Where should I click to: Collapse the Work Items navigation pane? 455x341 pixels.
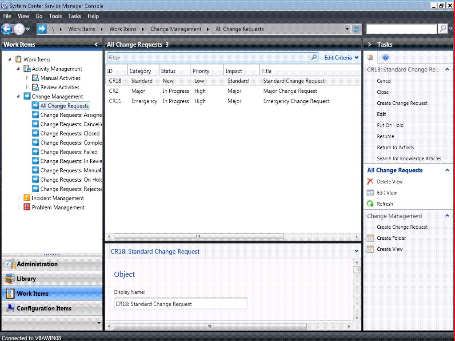(96, 44)
